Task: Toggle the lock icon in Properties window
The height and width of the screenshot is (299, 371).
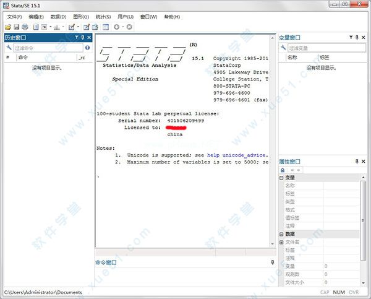Action: click(283, 170)
